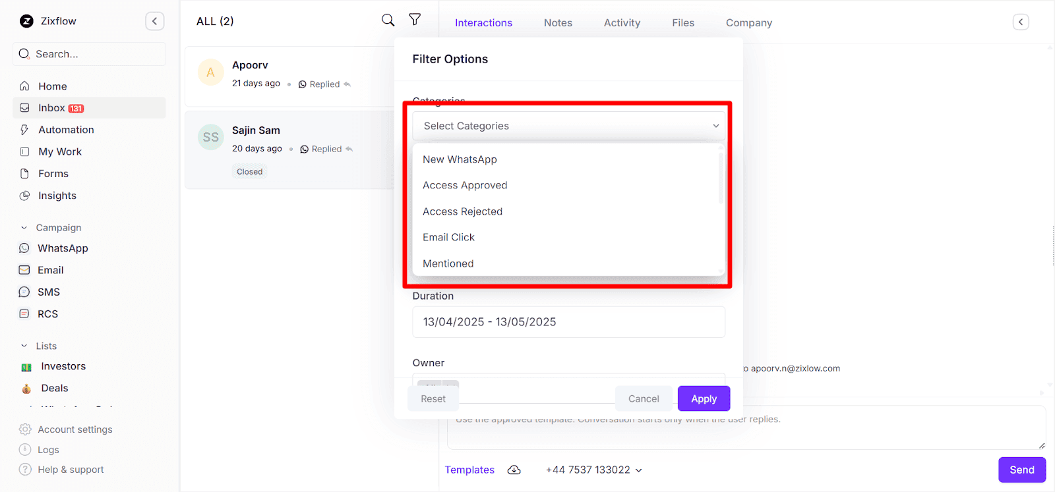Choose the Access Approved category option

click(465, 185)
